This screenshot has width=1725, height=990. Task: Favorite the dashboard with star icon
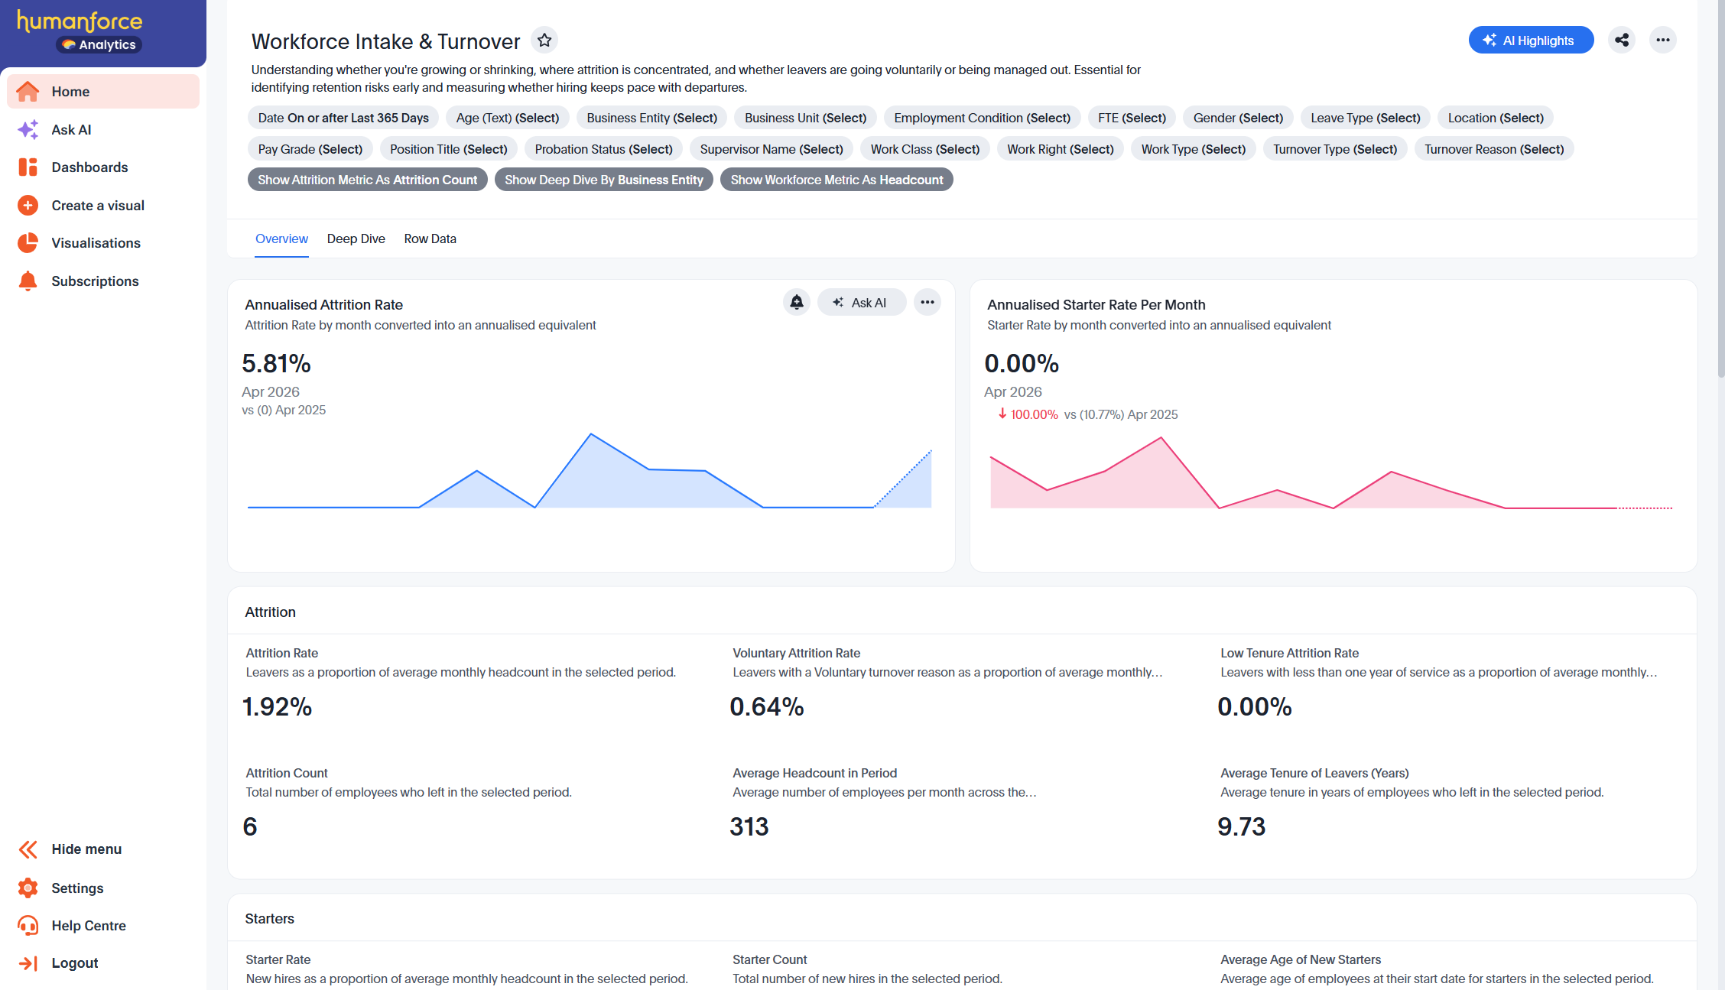click(544, 40)
